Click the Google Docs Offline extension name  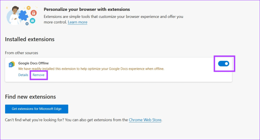pyautogui.click(x=34, y=63)
